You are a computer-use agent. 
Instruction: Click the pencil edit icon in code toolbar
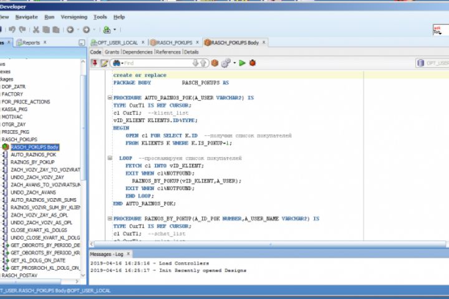pyautogui.click(x=104, y=63)
